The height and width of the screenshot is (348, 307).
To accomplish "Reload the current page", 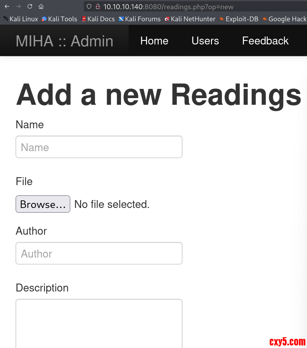I will tap(30, 6).
